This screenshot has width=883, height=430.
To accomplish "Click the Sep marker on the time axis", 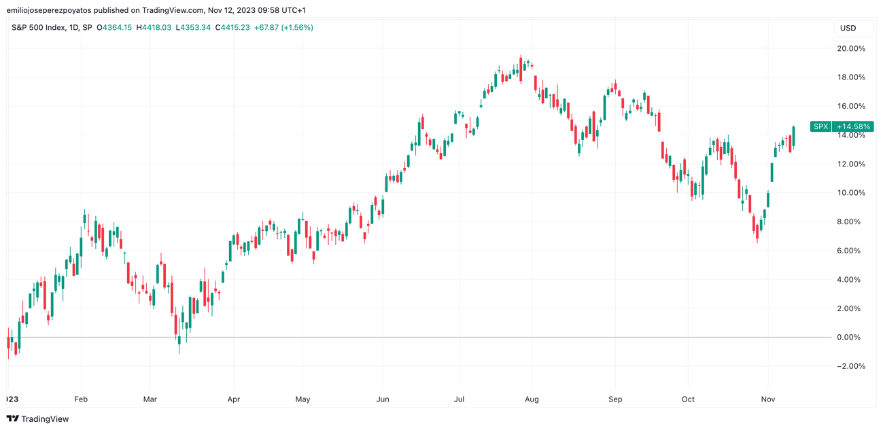I will point(615,399).
